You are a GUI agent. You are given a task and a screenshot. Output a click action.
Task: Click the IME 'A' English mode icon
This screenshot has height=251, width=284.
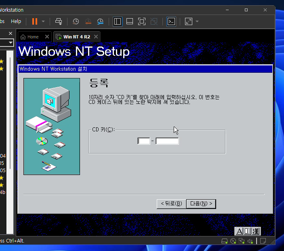[x=239, y=231]
